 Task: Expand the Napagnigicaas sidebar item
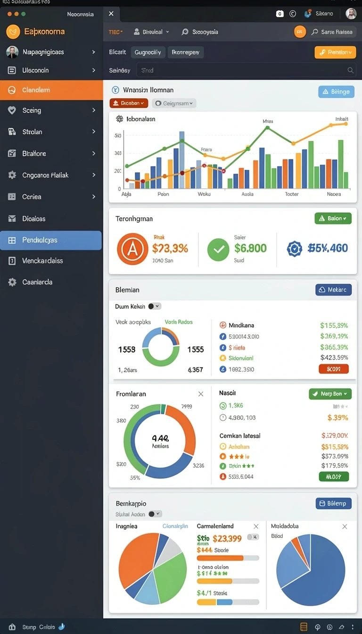click(51, 52)
